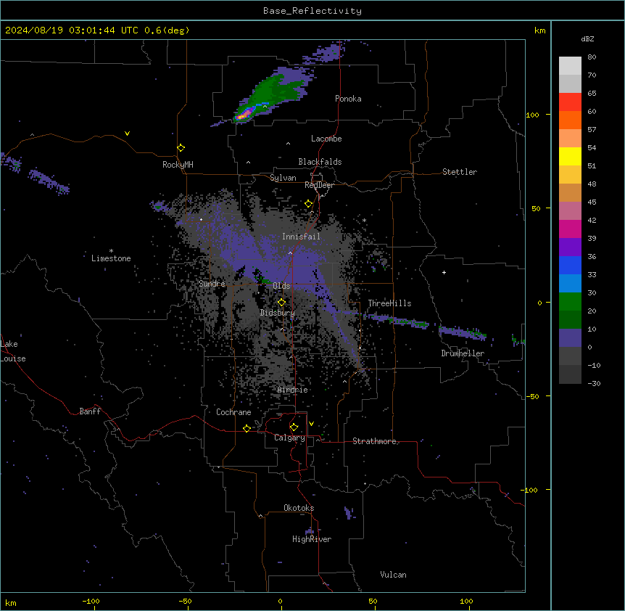Select the Limestone label
Image resolution: width=625 pixels, height=611 pixels.
[x=111, y=258]
